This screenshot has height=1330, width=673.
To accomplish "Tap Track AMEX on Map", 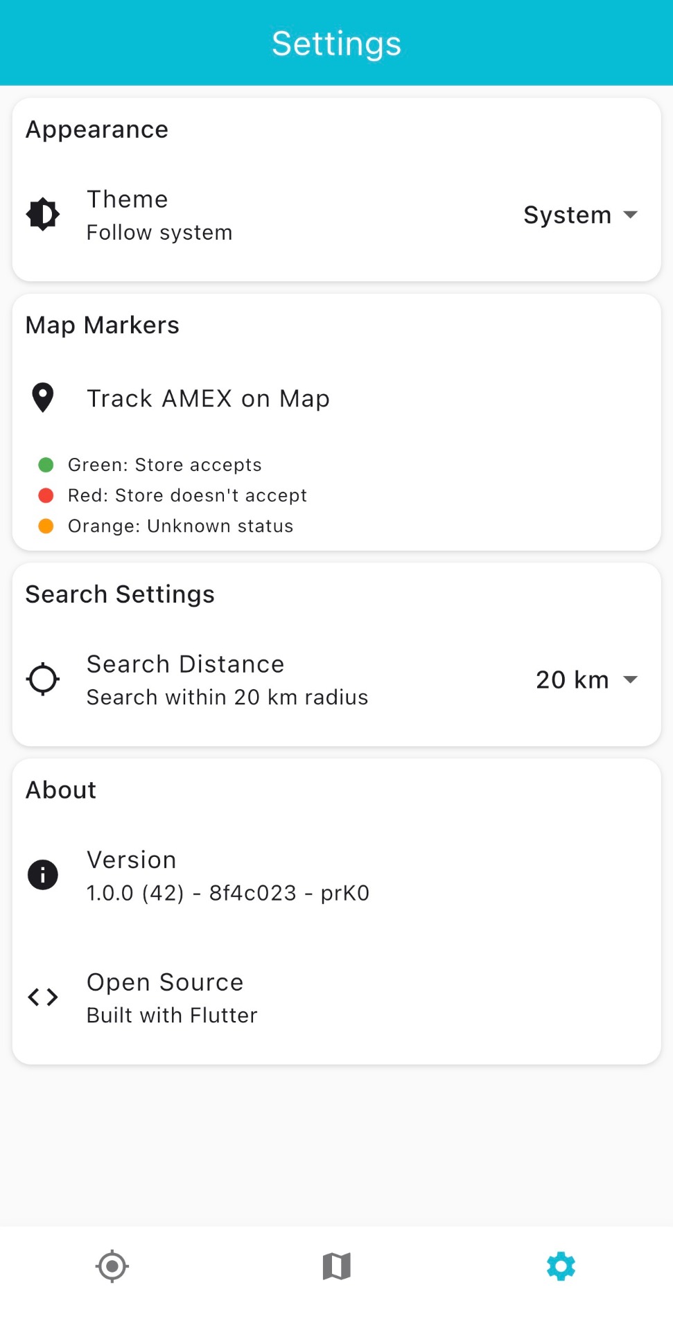I will click(x=208, y=399).
